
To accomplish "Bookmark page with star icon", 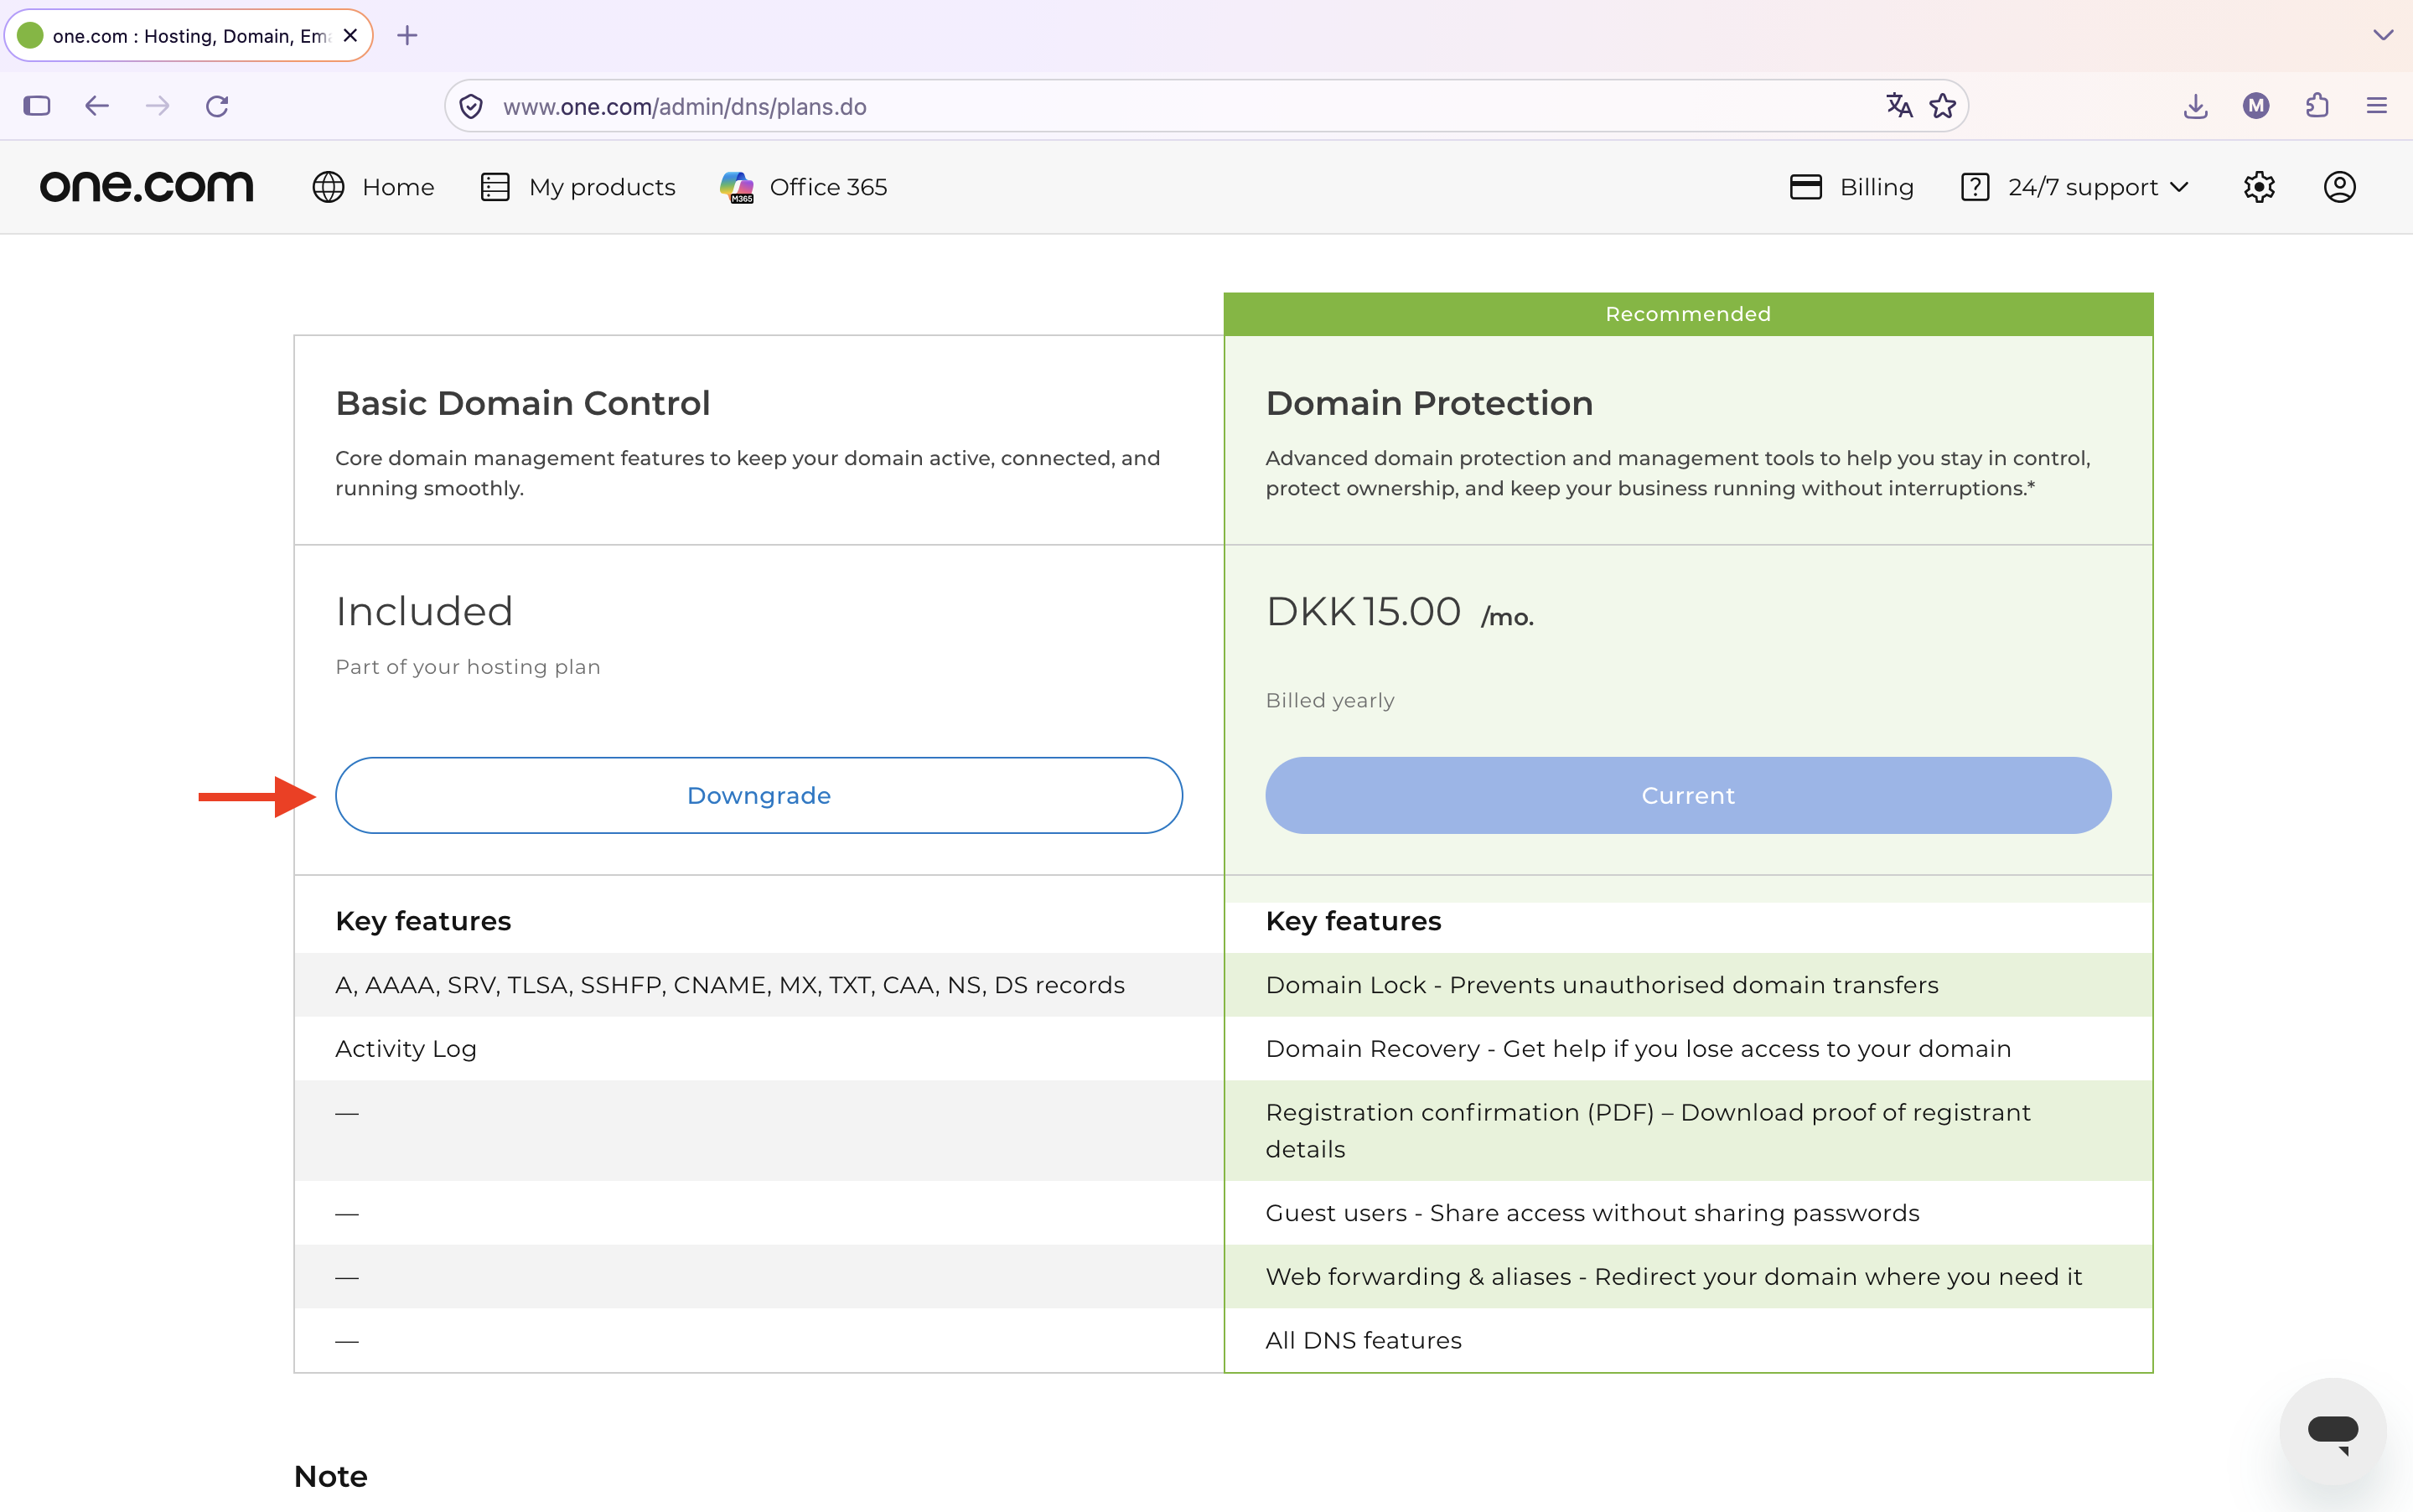I will pos(1943,106).
